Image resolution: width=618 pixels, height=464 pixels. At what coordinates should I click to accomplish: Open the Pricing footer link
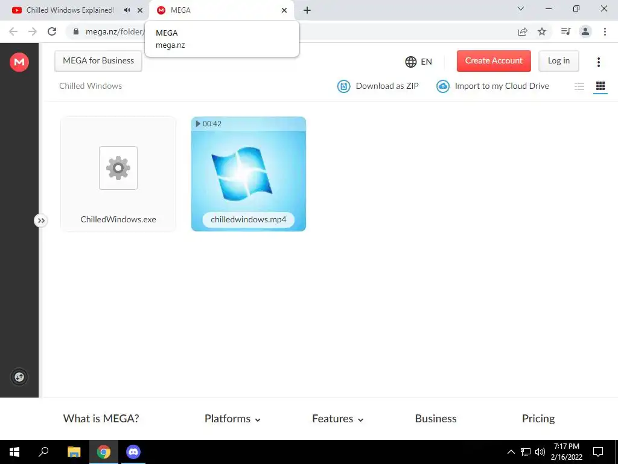538,419
